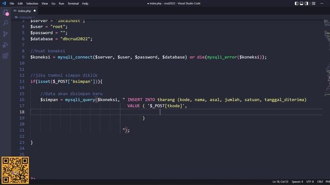The height and width of the screenshot is (185, 330).
Task: Click the $password variable on line 5
Action: point(41,33)
